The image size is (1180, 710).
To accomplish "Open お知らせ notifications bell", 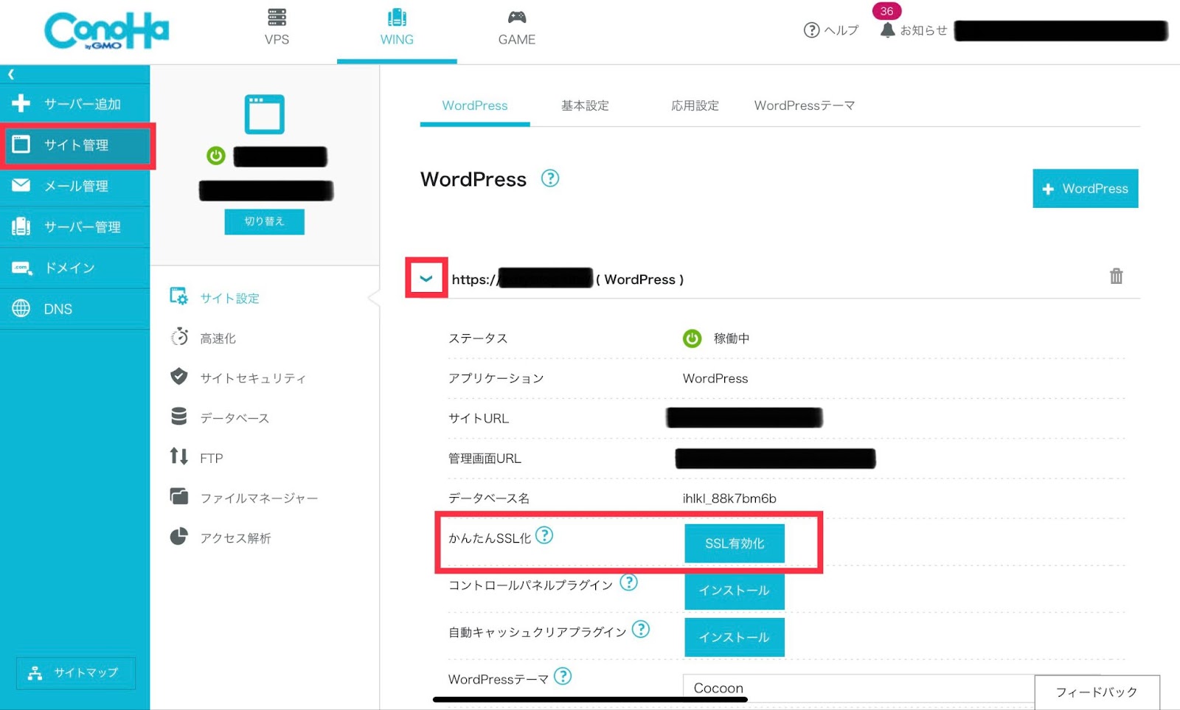I will pos(913,30).
